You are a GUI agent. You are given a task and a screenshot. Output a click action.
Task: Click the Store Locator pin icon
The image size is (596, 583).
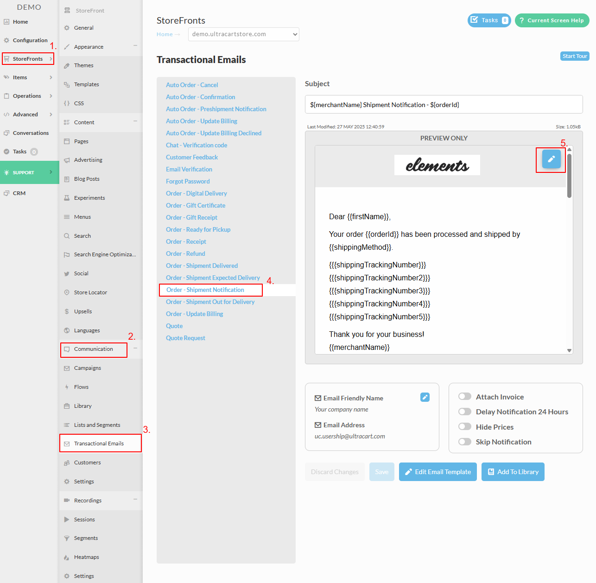(67, 292)
